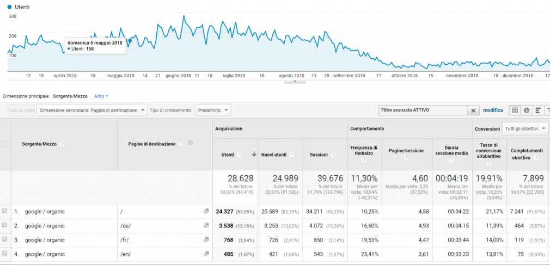Open landing page link icon for /fr/ row
Viewport: 550px width, 265px height.
click(206, 240)
